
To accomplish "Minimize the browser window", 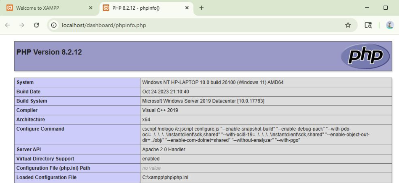I will [x=367, y=8].
